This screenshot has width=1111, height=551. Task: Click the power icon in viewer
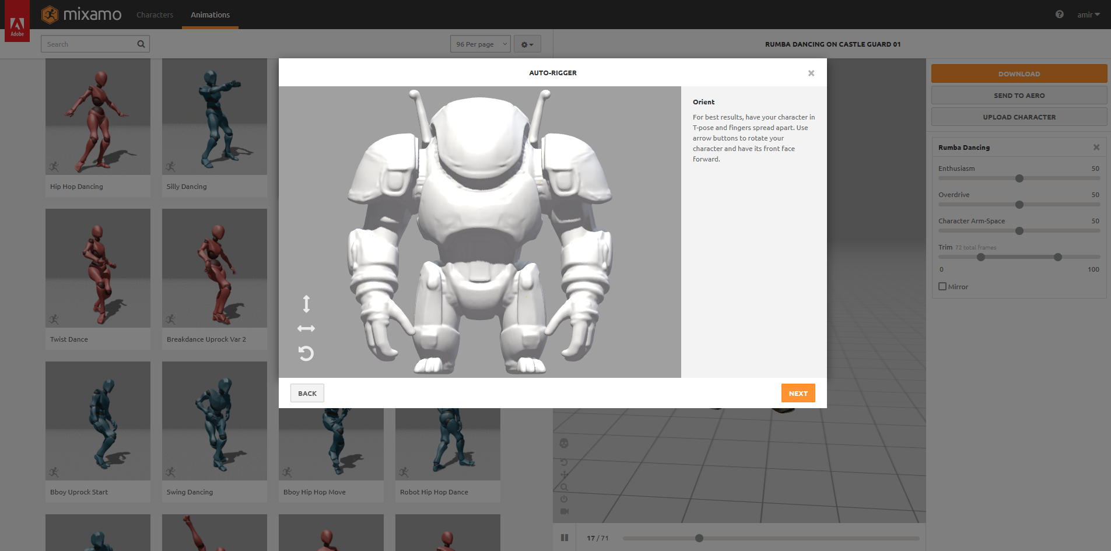pyautogui.click(x=564, y=499)
